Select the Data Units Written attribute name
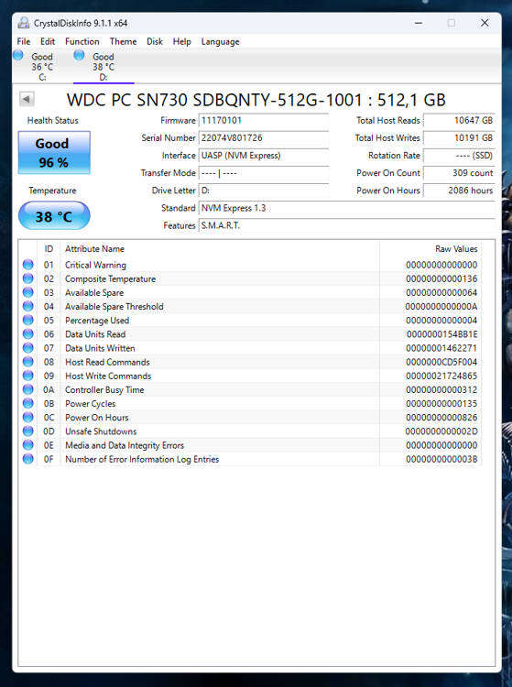 pyautogui.click(x=100, y=348)
